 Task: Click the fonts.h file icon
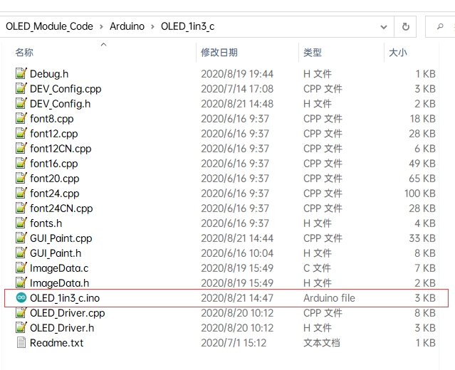point(21,223)
